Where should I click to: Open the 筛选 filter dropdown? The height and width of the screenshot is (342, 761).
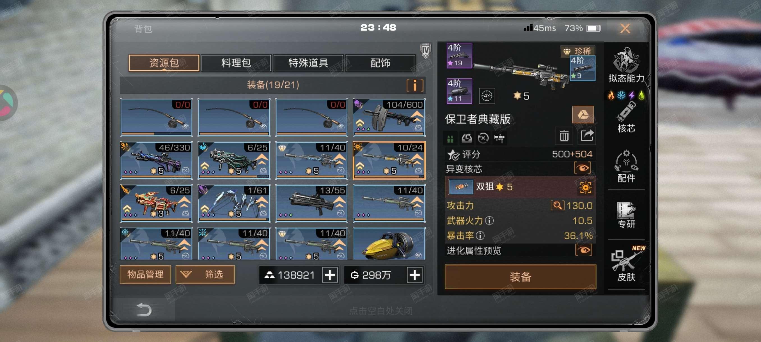point(205,274)
